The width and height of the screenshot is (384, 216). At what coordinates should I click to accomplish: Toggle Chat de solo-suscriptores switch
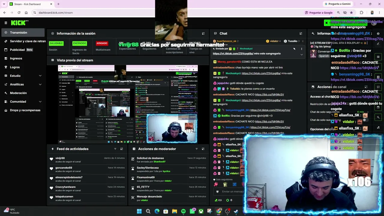point(365,120)
